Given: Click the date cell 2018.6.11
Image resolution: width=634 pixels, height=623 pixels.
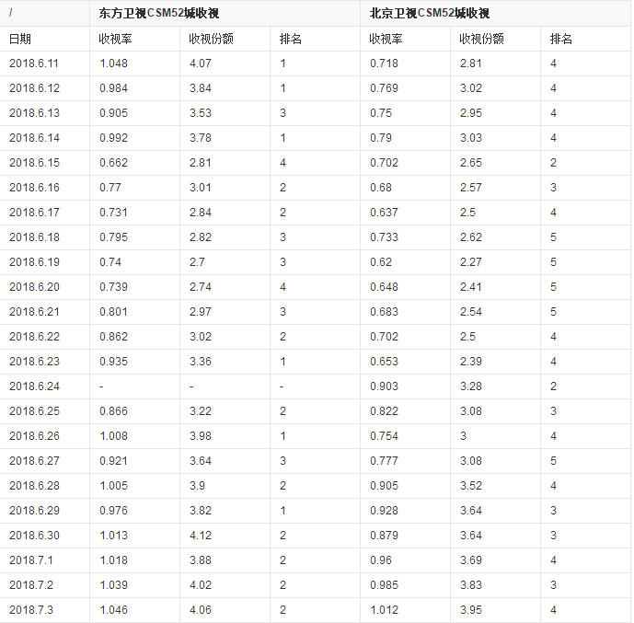Looking at the screenshot, I should [34, 63].
